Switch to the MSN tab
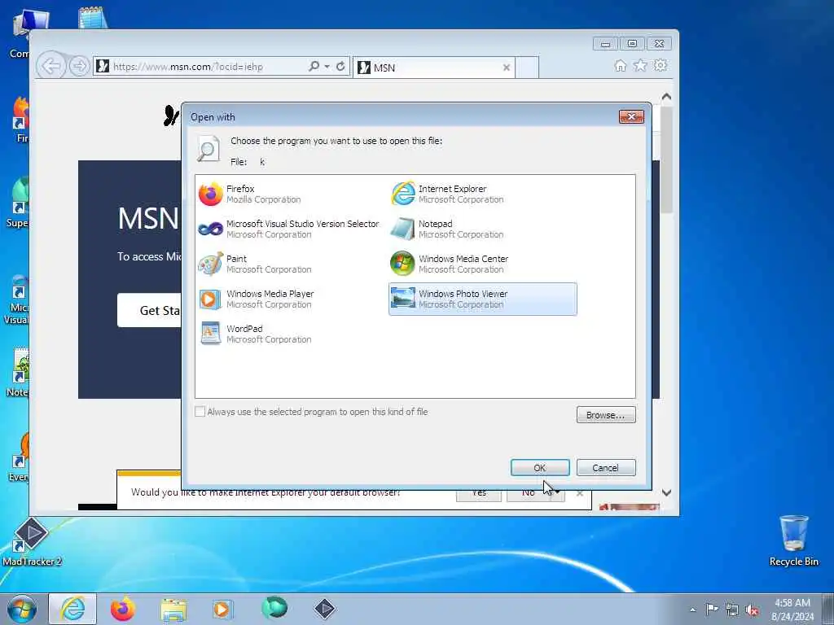 point(433,68)
